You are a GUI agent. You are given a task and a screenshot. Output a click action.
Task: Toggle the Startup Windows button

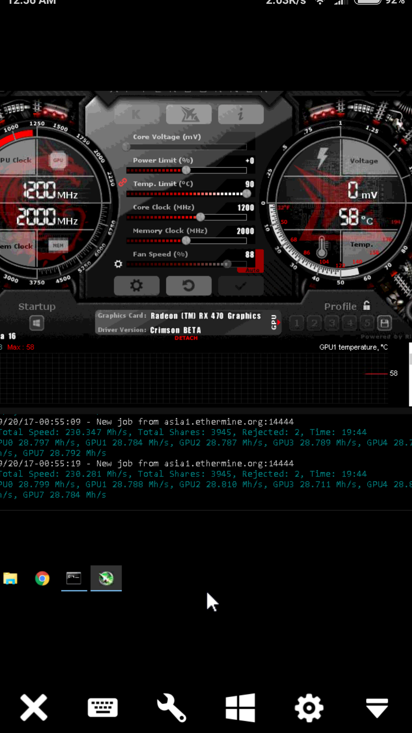[x=37, y=323]
